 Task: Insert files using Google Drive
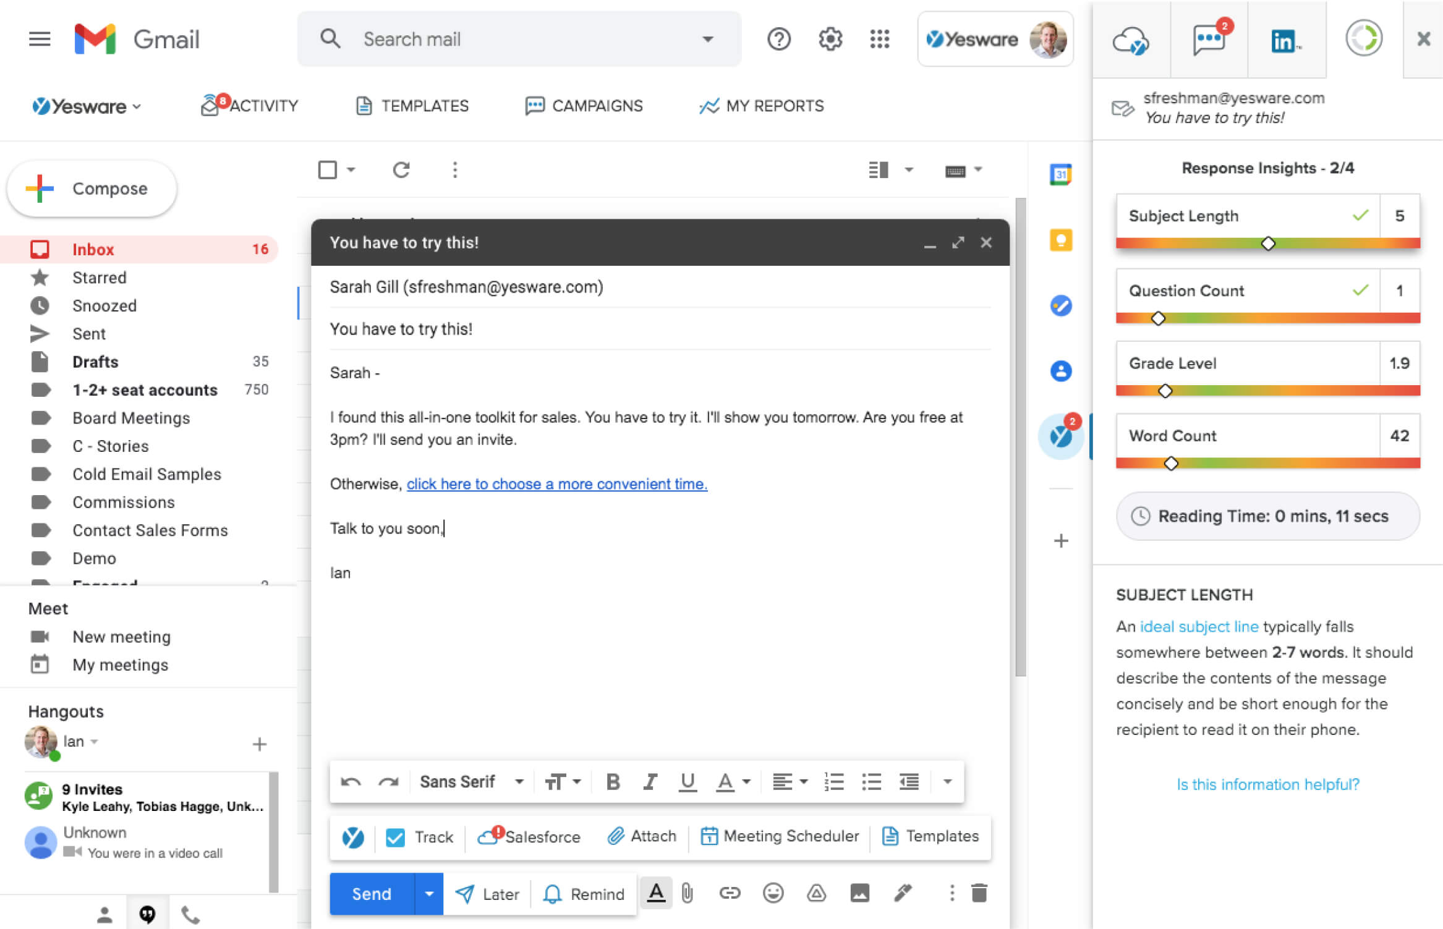pos(816,893)
